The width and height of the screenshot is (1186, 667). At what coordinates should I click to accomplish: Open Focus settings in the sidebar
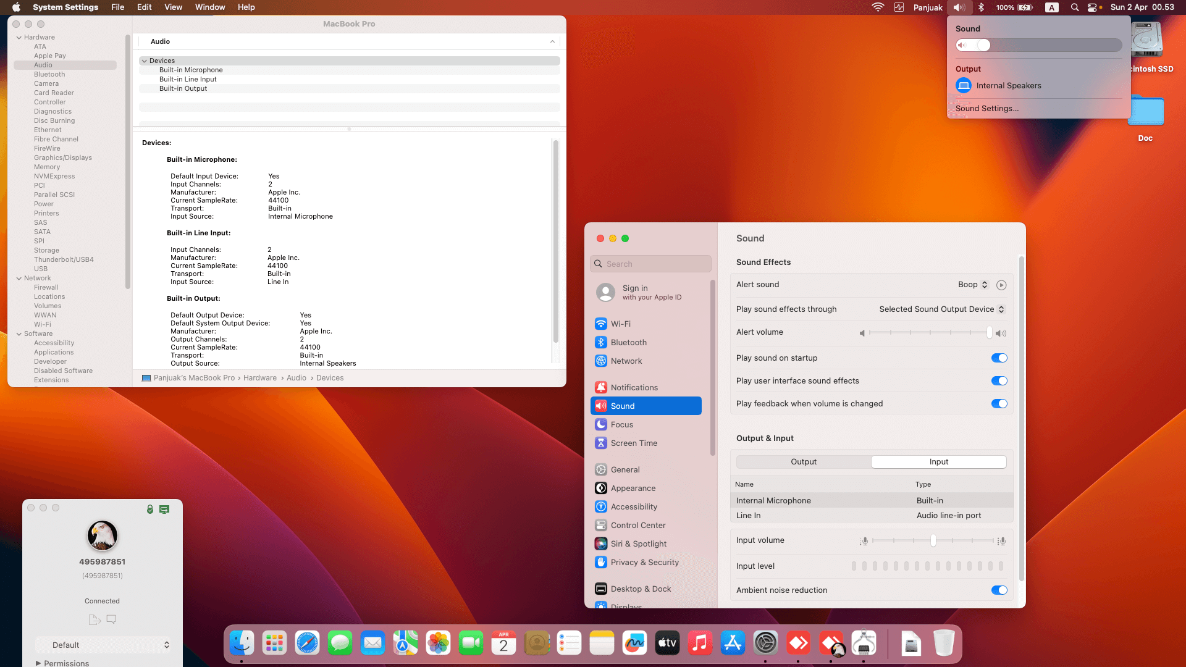[621, 424]
